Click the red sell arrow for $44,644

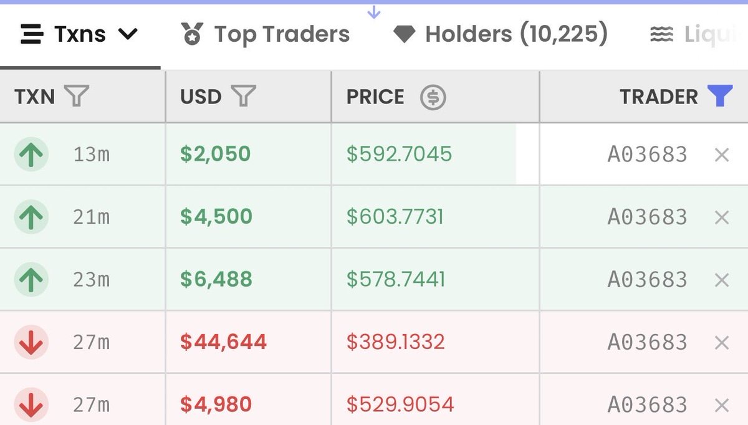tap(31, 342)
